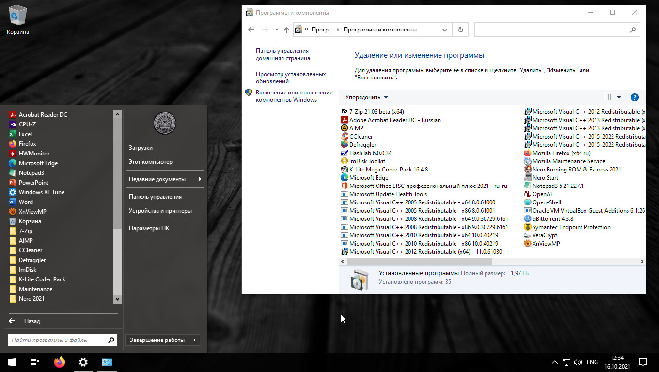Image resolution: width=659 pixels, height=372 pixels.
Task: Launch Microsoft Edge from start menu list
Action: tap(33, 163)
